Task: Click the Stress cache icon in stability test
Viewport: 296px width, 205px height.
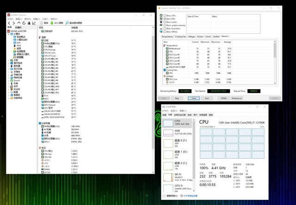Action: (x=161, y=22)
